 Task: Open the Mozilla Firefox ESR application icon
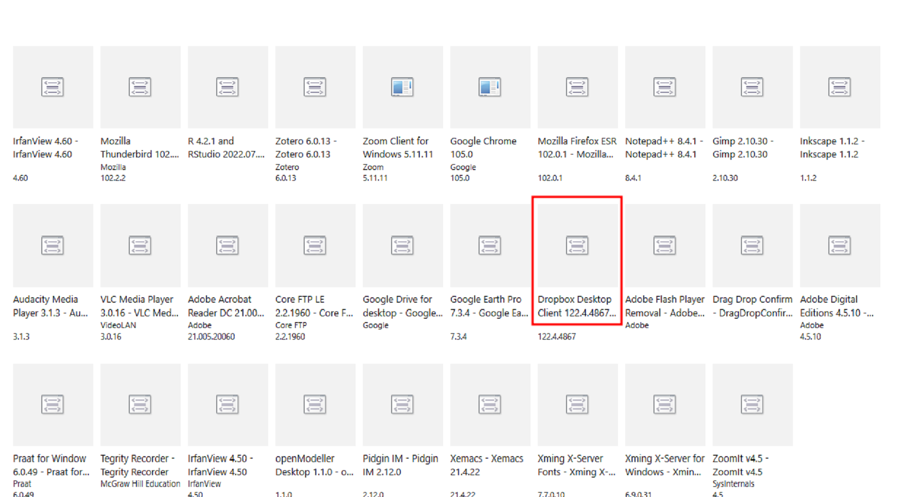577,87
